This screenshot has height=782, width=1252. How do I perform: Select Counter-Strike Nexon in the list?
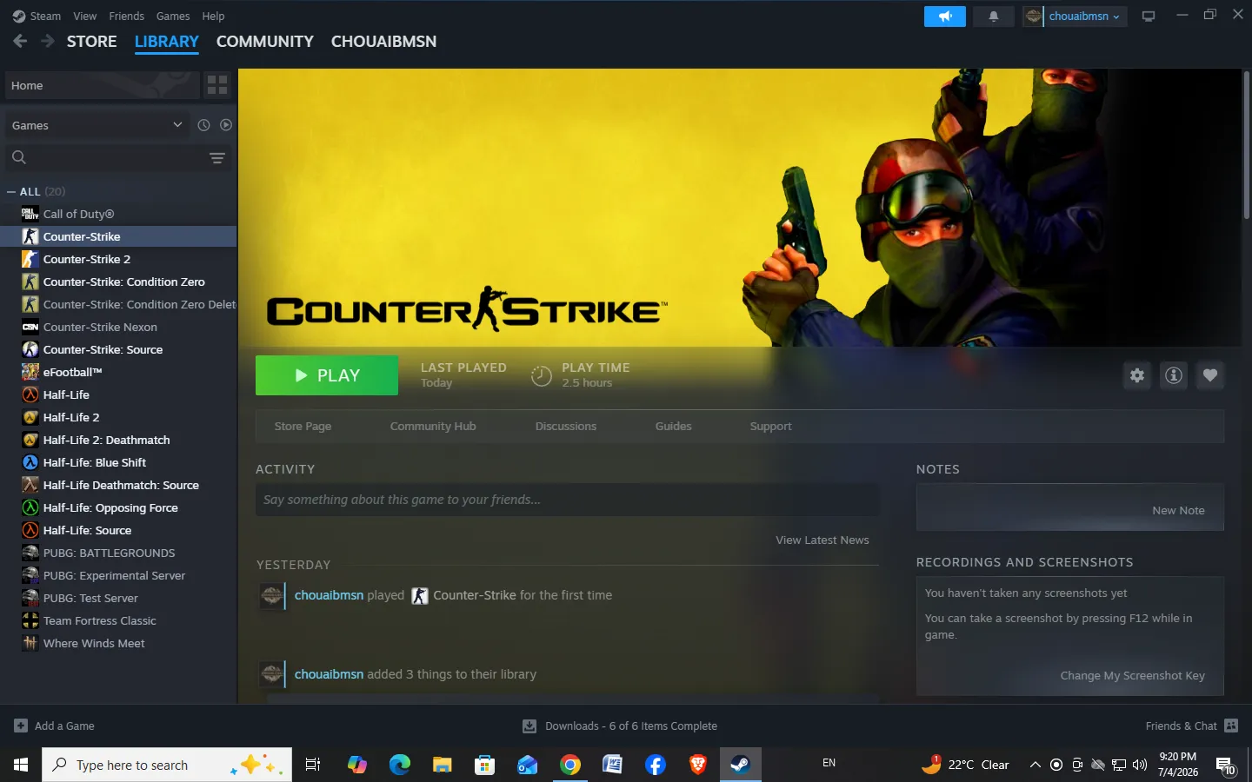(x=118, y=327)
